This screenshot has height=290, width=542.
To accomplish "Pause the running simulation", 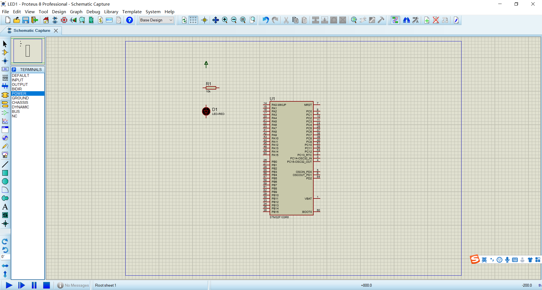I will (x=34, y=285).
